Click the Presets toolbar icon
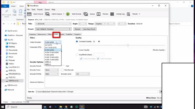 pos(128,14)
